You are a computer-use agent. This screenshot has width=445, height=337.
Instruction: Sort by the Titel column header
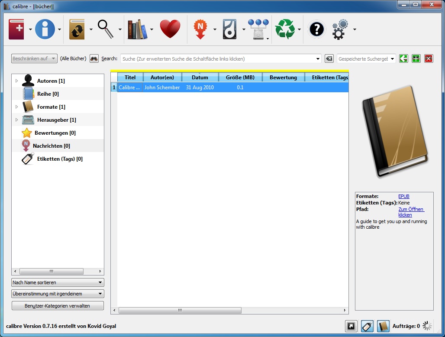(130, 77)
